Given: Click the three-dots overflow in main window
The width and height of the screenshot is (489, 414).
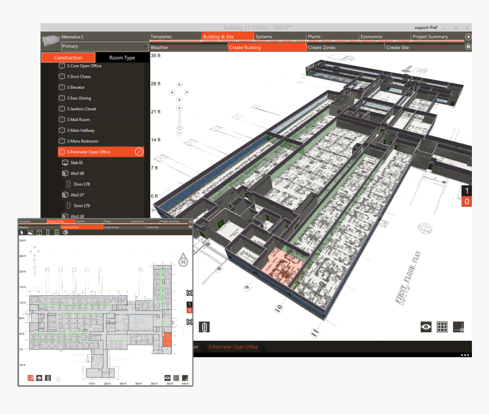Looking at the screenshot, I should [465, 355].
